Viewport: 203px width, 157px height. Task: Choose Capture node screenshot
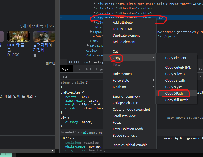(130, 110)
